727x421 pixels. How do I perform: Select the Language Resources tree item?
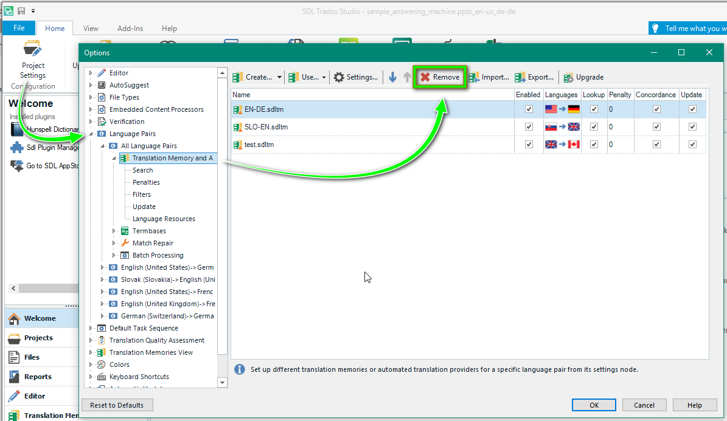164,219
